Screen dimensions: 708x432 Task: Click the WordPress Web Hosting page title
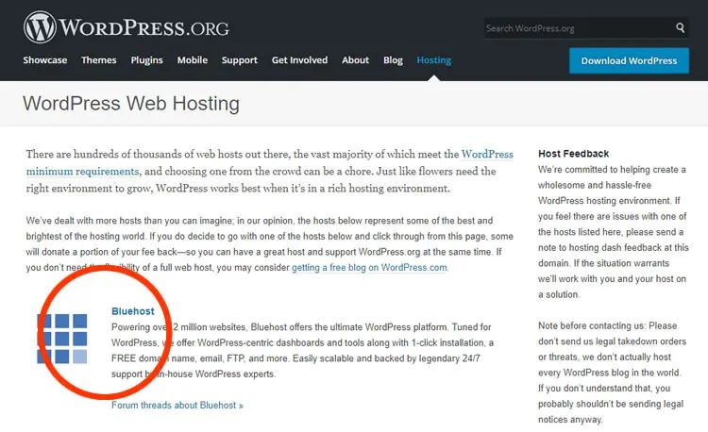tap(131, 103)
